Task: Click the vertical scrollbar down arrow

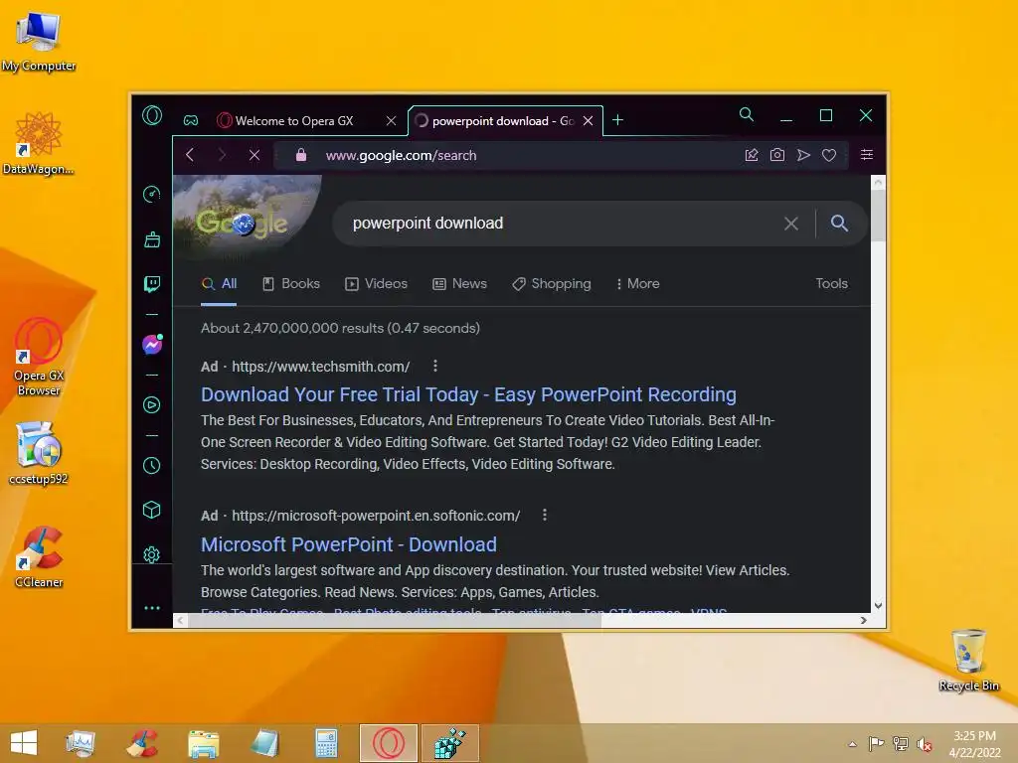Action: (x=879, y=605)
